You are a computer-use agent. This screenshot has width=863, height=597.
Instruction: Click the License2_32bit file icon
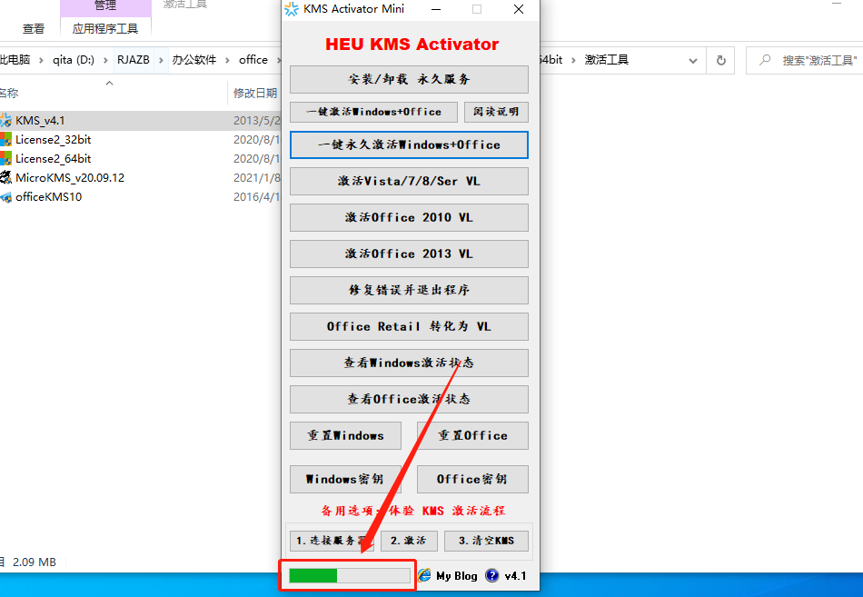(5, 139)
